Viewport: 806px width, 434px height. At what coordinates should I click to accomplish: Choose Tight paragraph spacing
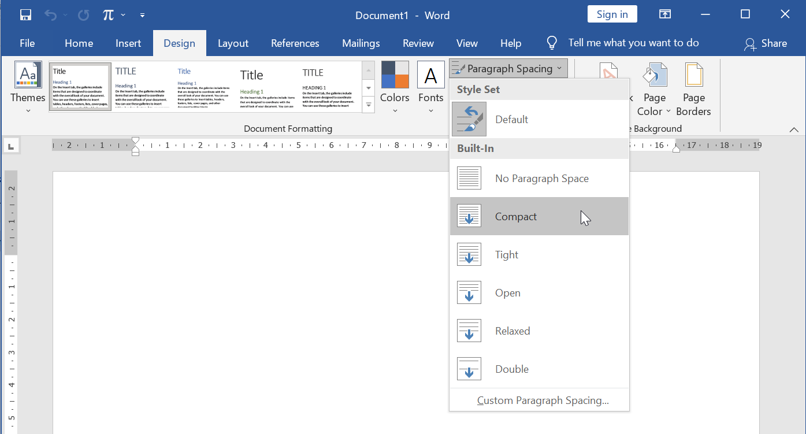539,254
